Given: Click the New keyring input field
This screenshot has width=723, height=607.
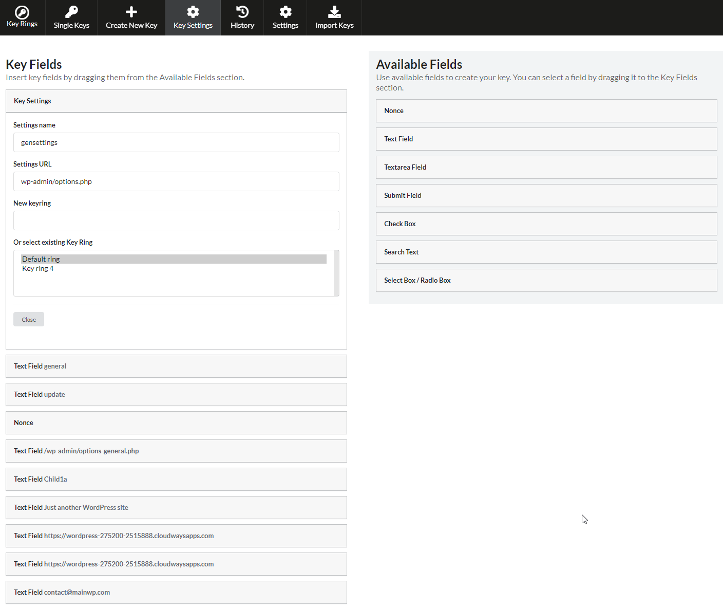Looking at the screenshot, I should [x=176, y=220].
